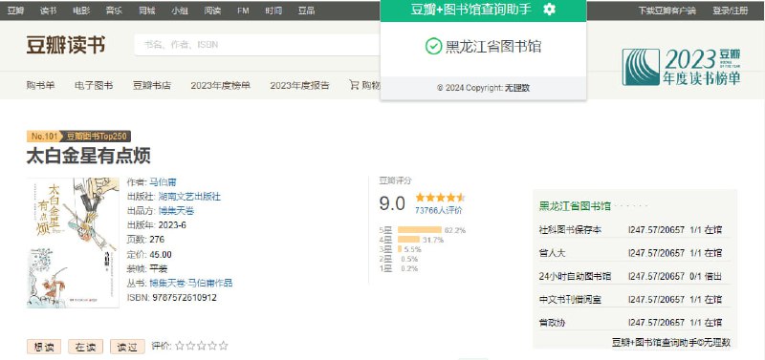Click 黑龙江省图书馆 name in extension popup
The width and height of the screenshot is (765, 360).
tap(493, 47)
